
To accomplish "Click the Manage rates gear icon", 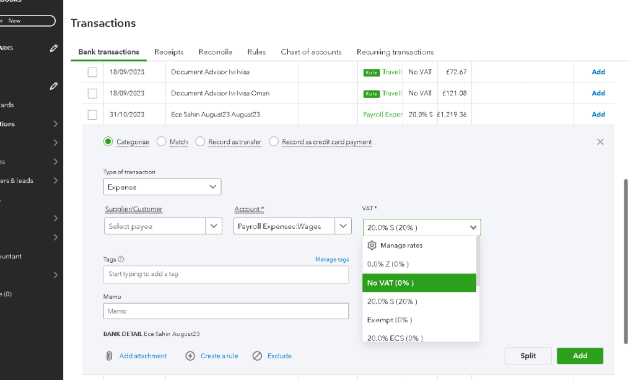I will pyautogui.click(x=372, y=245).
